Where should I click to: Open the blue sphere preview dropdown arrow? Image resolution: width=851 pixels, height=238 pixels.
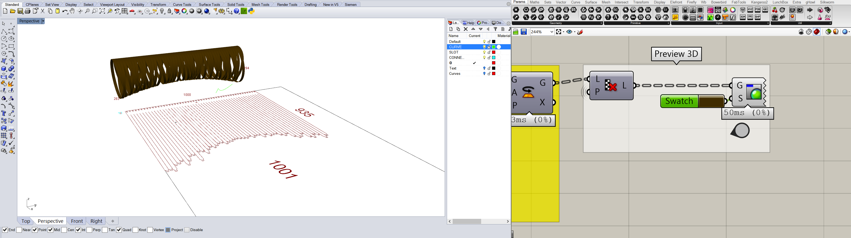click(849, 32)
